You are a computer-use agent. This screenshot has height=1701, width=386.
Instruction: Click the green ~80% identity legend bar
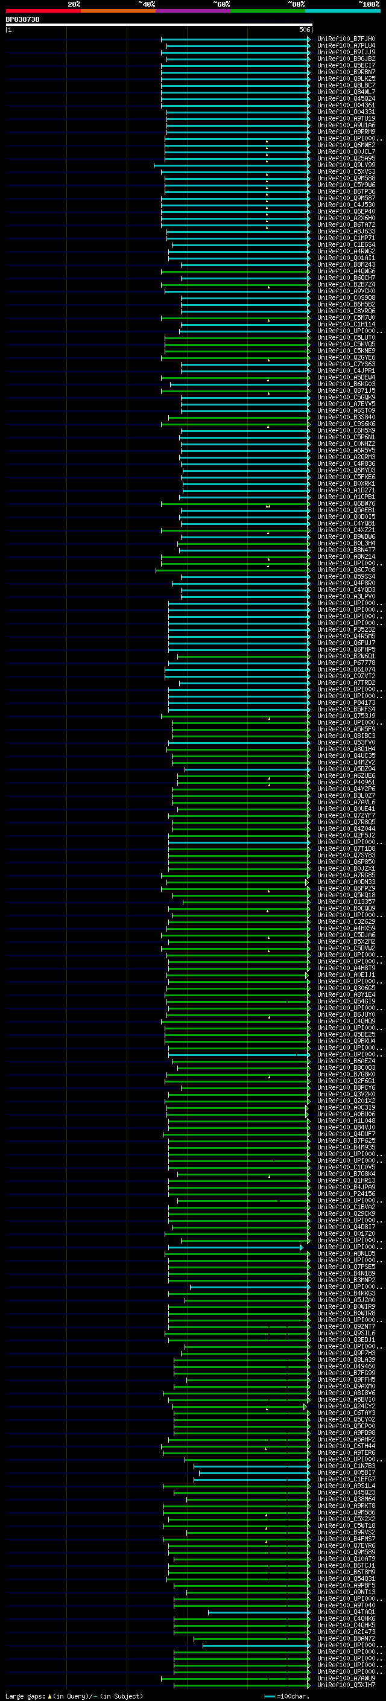click(x=268, y=11)
